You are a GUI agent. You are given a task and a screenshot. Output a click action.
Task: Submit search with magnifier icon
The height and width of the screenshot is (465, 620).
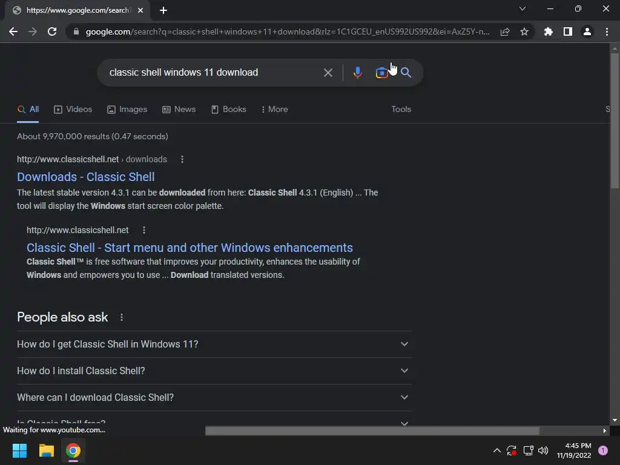click(x=406, y=73)
